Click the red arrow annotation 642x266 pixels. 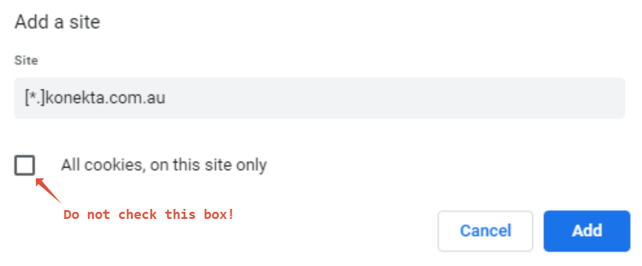48,191
